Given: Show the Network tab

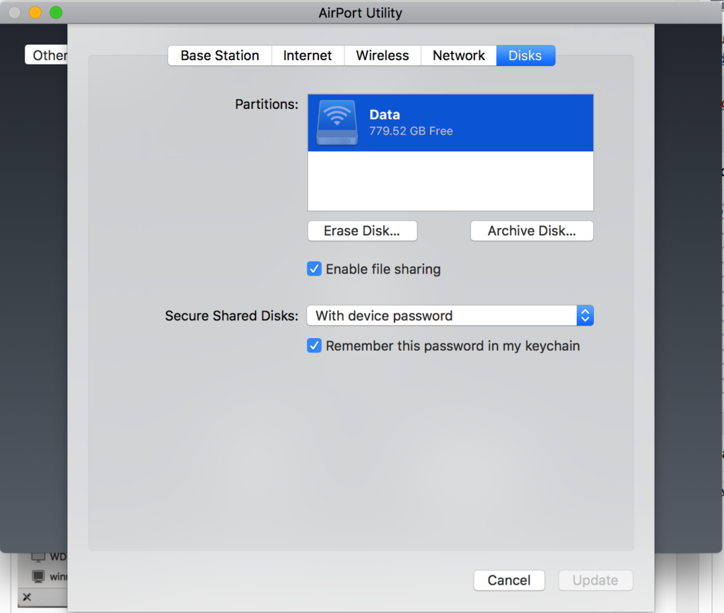Looking at the screenshot, I should tap(458, 55).
